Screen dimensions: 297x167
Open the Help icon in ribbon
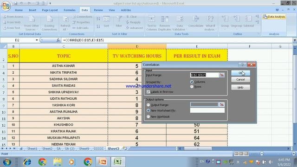277,10
